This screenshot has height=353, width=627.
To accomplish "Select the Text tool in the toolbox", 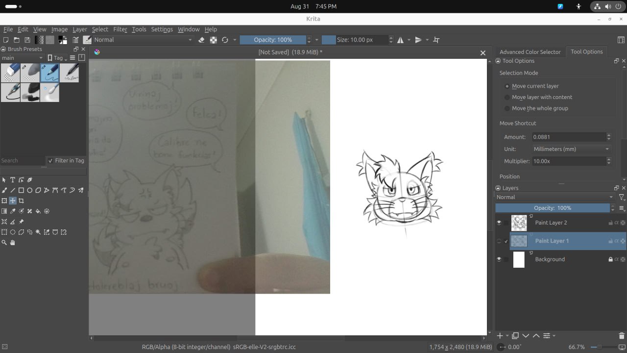I will (13, 180).
